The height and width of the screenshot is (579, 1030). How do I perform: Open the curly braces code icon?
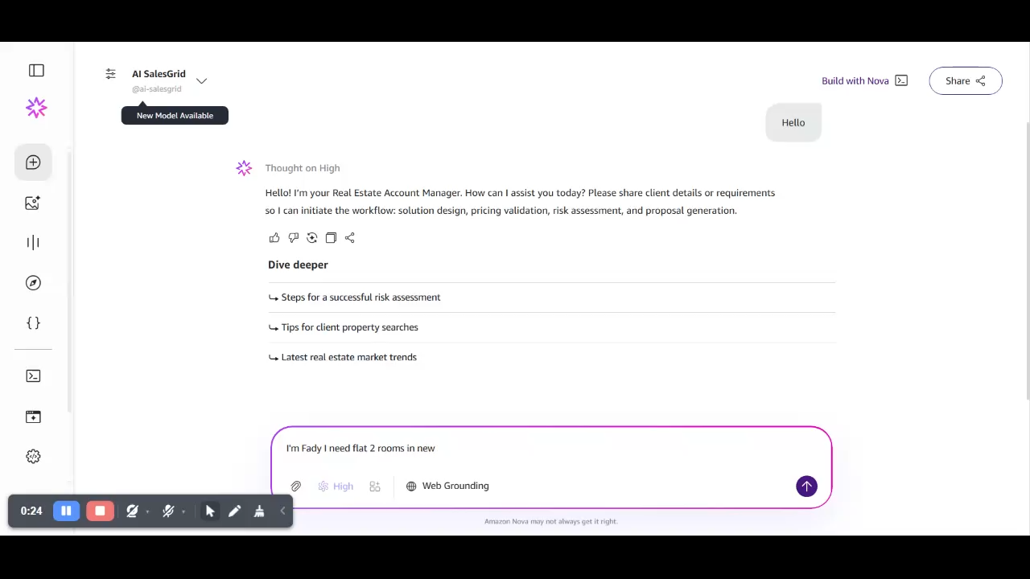tap(33, 322)
